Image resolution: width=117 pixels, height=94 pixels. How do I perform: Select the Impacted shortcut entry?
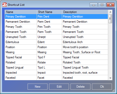56,73
